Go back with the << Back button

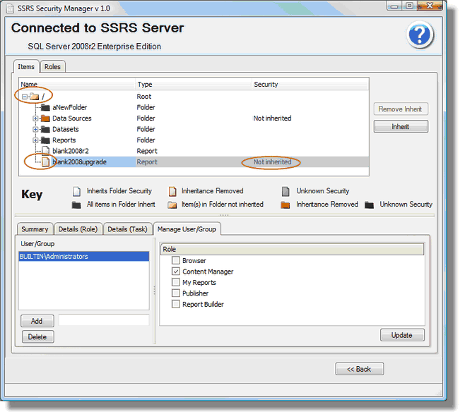tap(360, 369)
